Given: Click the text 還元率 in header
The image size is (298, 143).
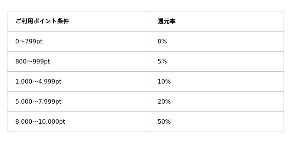Looking at the screenshot, I should tap(167, 22).
